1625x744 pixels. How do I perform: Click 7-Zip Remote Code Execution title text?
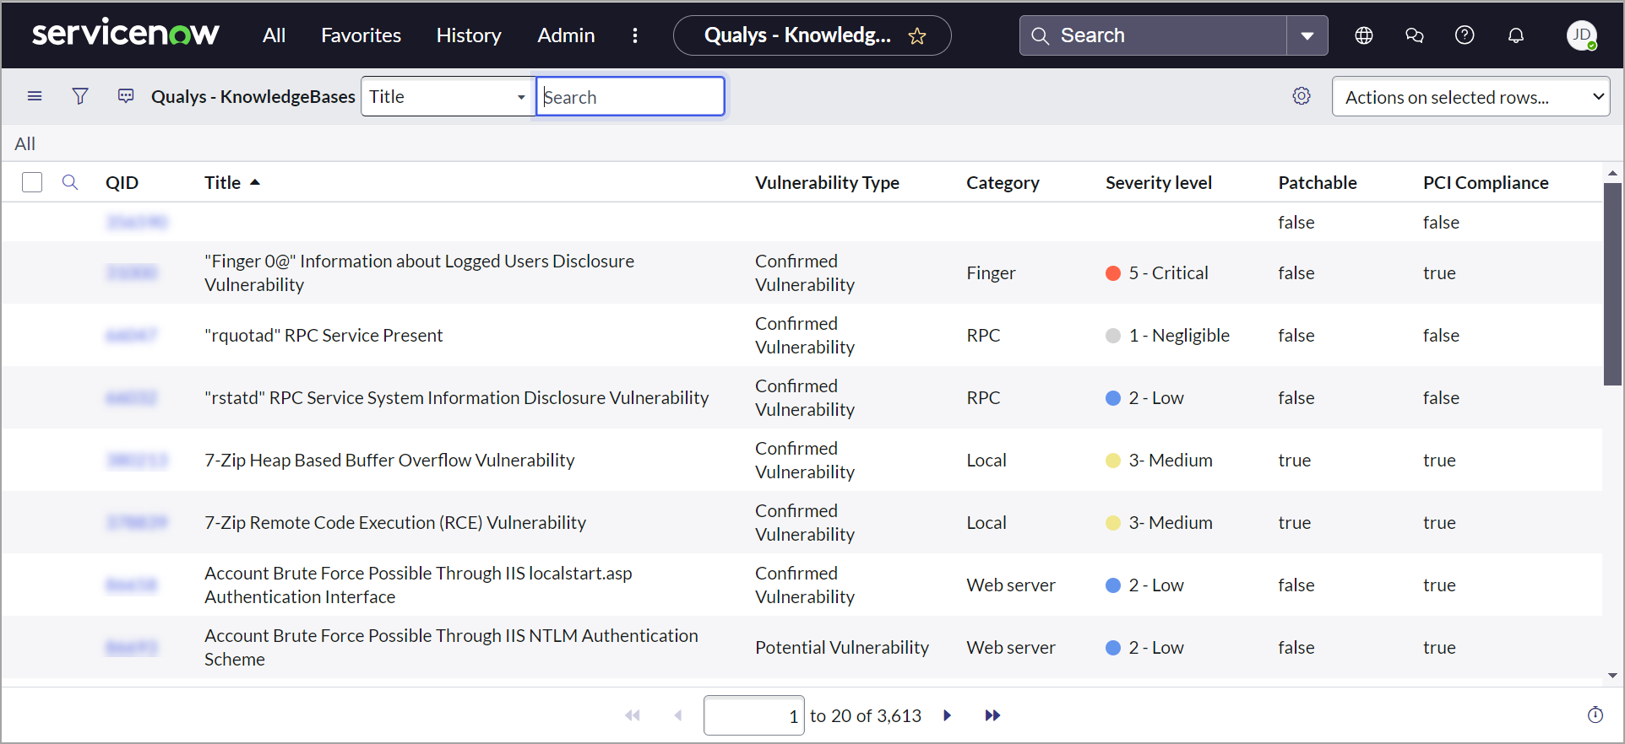coord(395,522)
